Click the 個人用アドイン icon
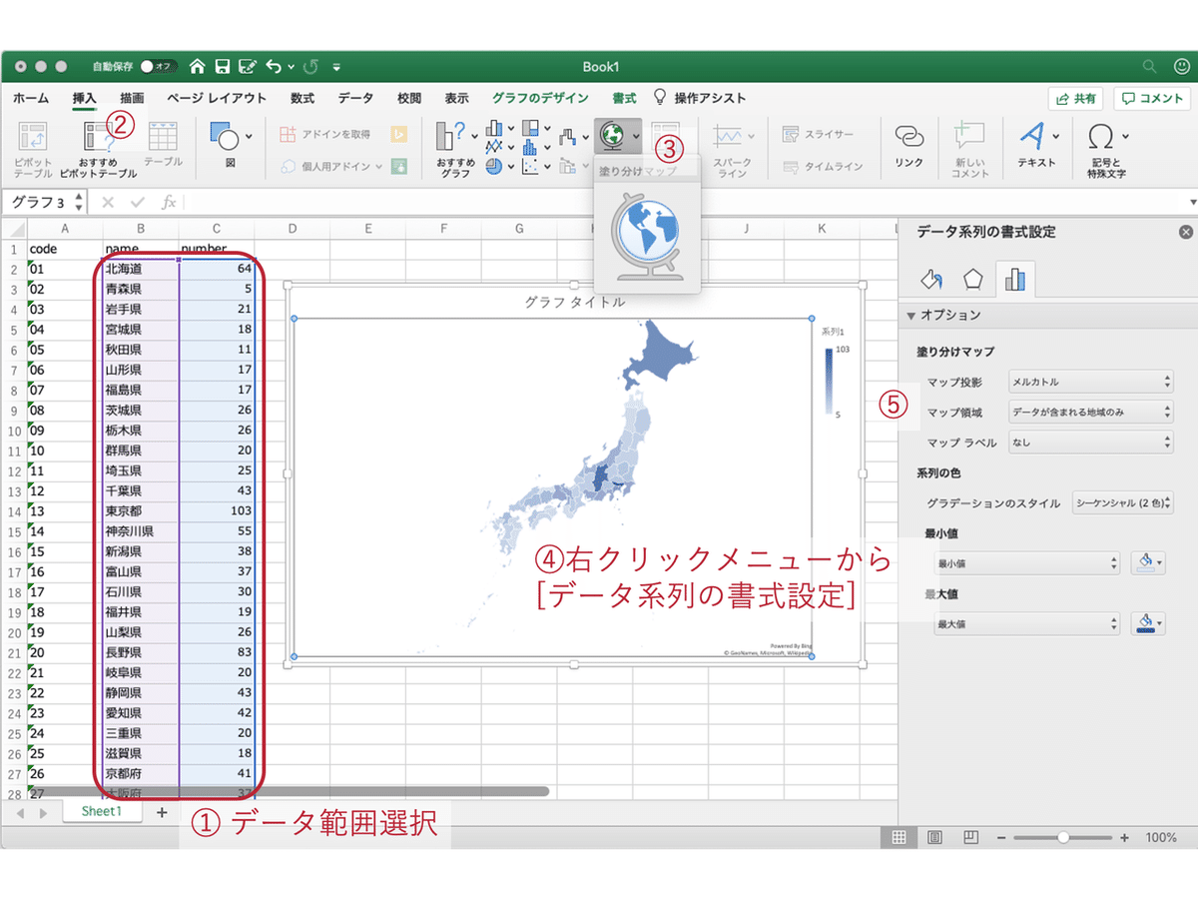The image size is (1198, 899). click(x=288, y=167)
